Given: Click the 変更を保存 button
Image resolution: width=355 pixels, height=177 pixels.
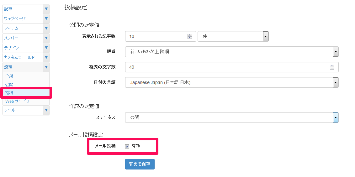Looking at the screenshot, I should (140, 164).
